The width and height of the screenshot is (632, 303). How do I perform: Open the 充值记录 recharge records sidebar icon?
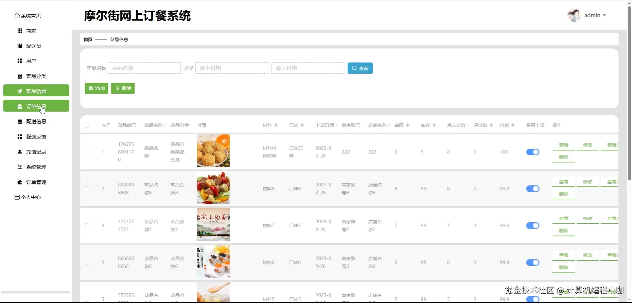coord(19,152)
